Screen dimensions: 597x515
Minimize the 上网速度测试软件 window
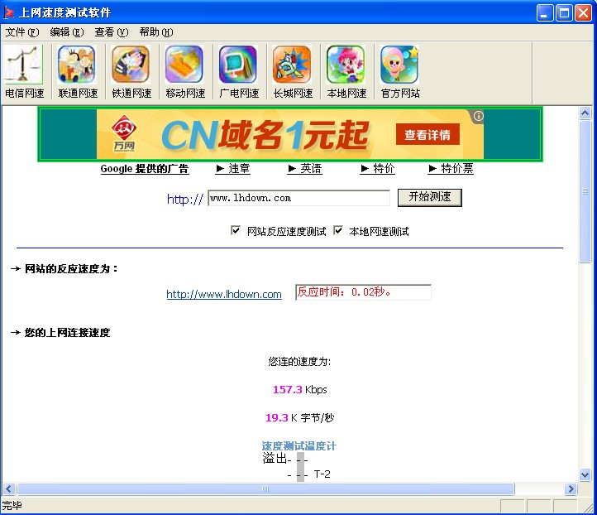tap(545, 13)
